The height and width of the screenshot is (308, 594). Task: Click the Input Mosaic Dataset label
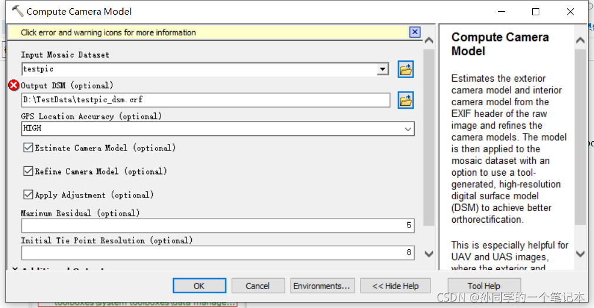(x=65, y=55)
